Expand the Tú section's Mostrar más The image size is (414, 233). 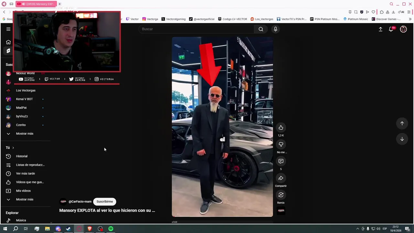(25, 199)
